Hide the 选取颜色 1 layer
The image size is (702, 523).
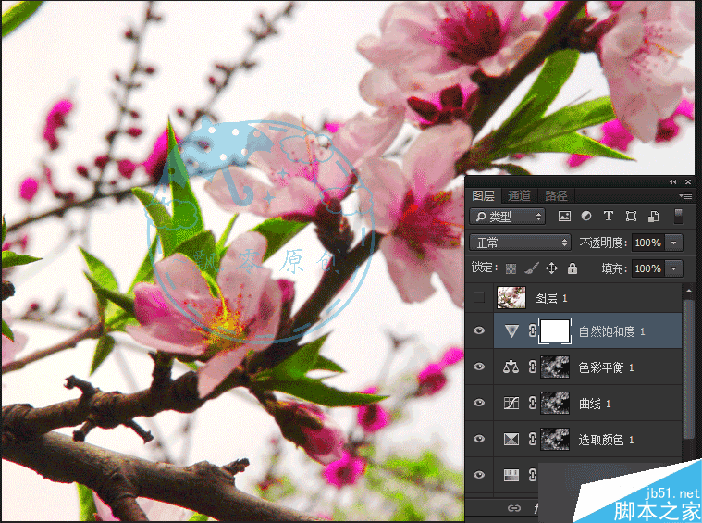tap(479, 438)
